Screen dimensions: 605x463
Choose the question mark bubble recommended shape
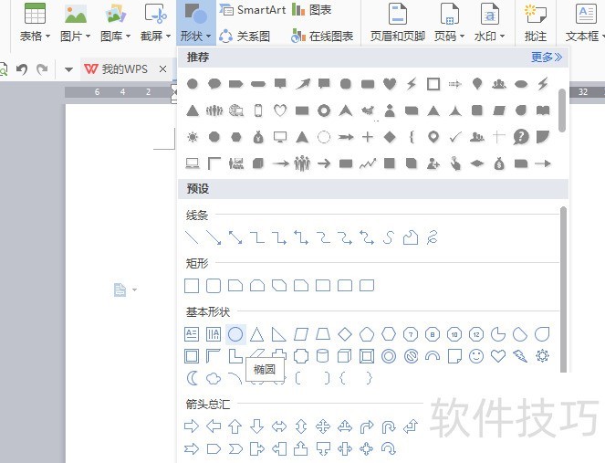(521, 137)
